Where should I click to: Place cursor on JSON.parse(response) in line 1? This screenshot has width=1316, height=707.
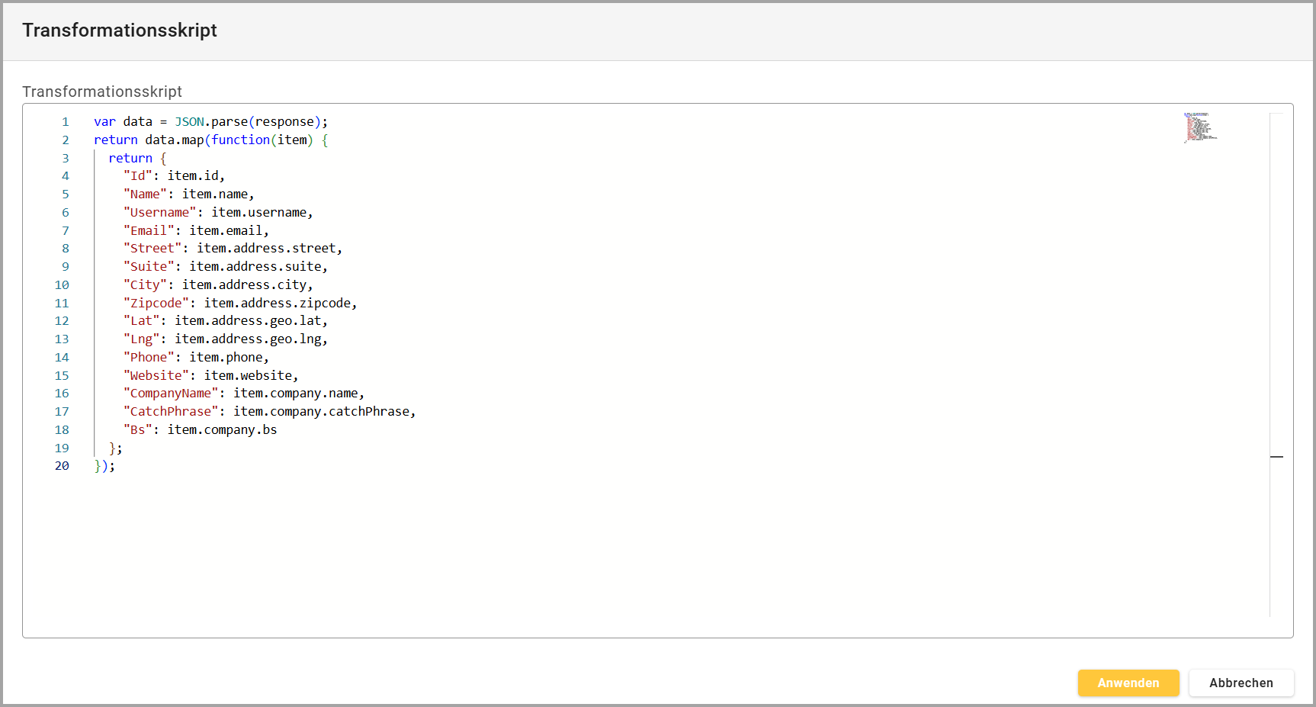(x=250, y=122)
